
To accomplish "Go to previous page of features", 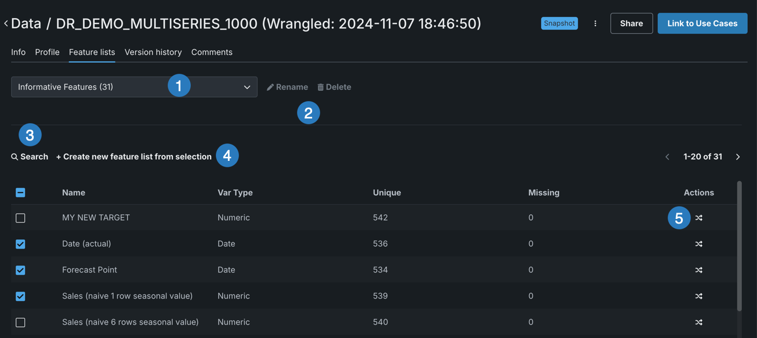I will click(x=667, y=157).
